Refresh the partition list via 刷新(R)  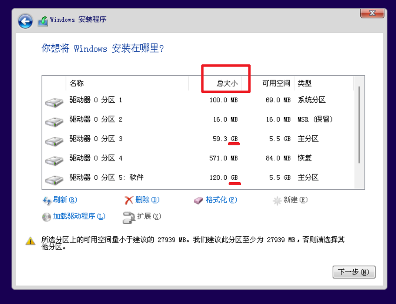click(x=65, y=200)
